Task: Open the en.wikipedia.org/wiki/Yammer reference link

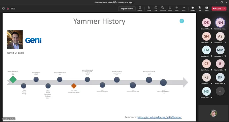Action: [160, 117]
